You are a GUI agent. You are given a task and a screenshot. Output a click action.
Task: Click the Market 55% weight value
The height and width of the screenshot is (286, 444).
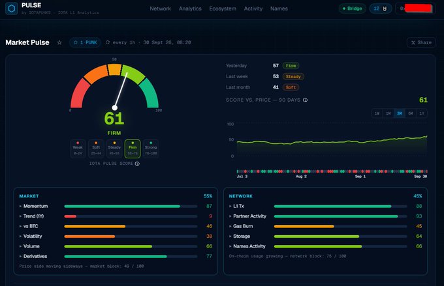(208, 196)
